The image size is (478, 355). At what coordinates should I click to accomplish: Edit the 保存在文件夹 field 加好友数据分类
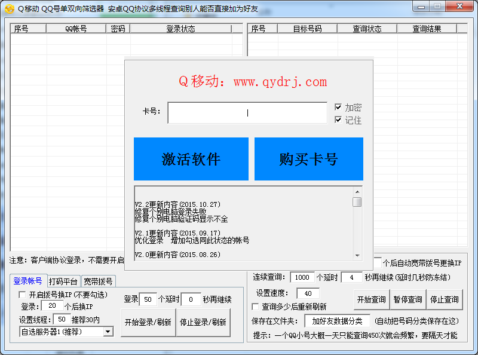coord(338,321)
